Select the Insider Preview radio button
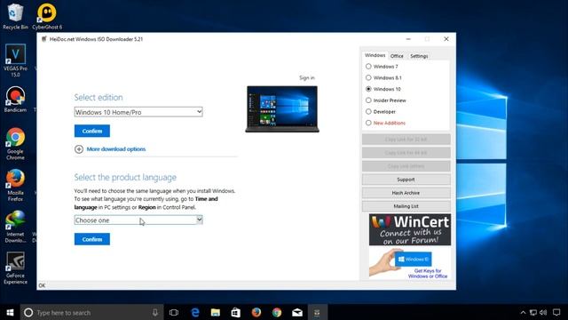The image size is (568, 320). (368, 100)
